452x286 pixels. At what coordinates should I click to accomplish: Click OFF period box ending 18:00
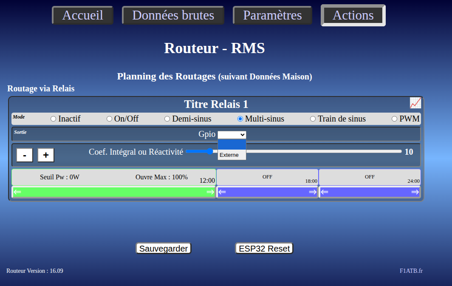point(267,177)
